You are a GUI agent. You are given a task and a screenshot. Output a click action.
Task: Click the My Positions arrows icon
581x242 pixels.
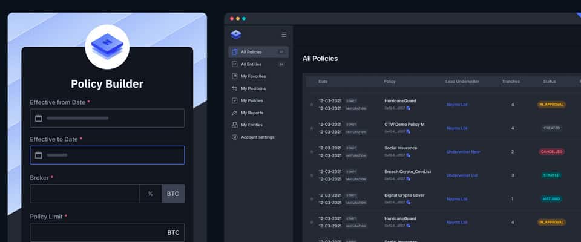click(x=235, y=88)
